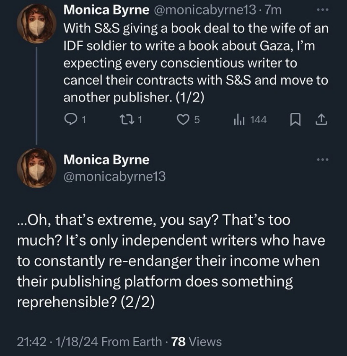Open three-dot menu on second tweet
This screenshot has width=347, height=356.
click(x=321, y=160)
